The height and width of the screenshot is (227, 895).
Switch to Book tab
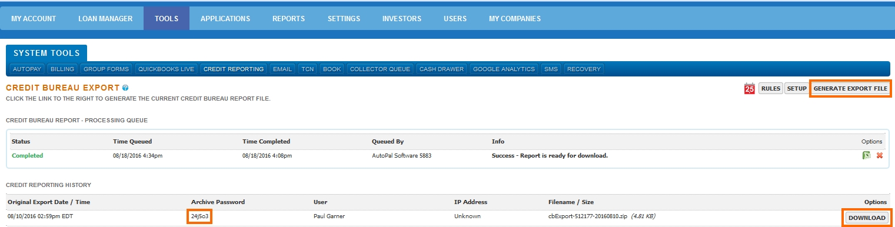point(332,69)
